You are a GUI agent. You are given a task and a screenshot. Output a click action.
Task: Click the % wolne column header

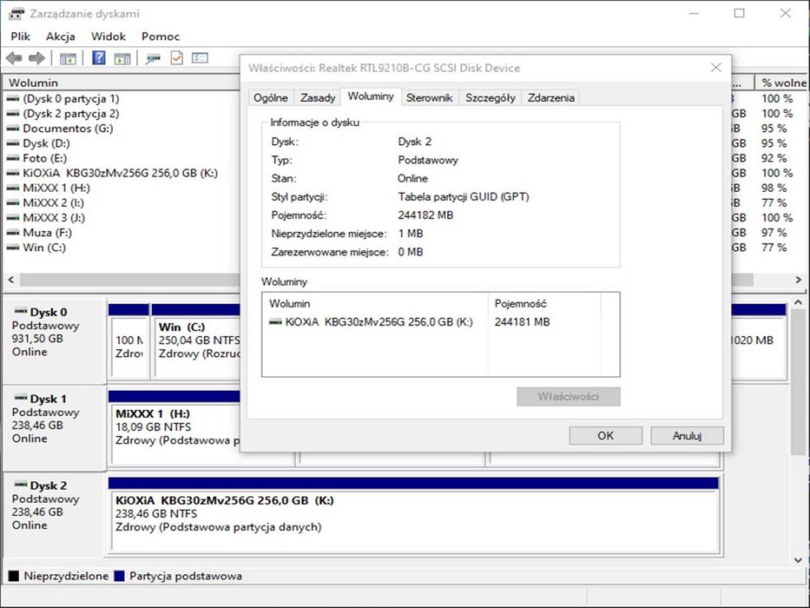pyautogui.click(x=782, y=83)
